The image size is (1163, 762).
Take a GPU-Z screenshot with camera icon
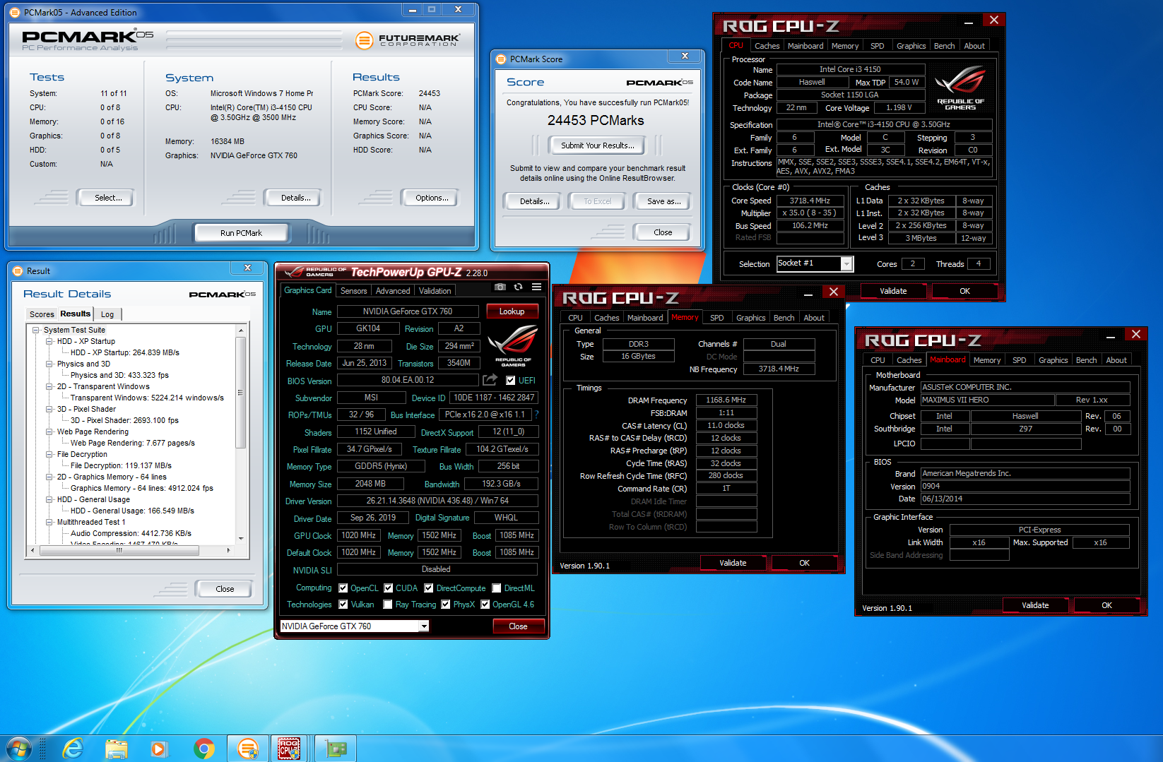tap(500, 287)
